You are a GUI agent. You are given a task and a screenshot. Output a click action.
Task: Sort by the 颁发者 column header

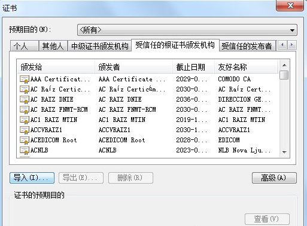pos(133,67)
